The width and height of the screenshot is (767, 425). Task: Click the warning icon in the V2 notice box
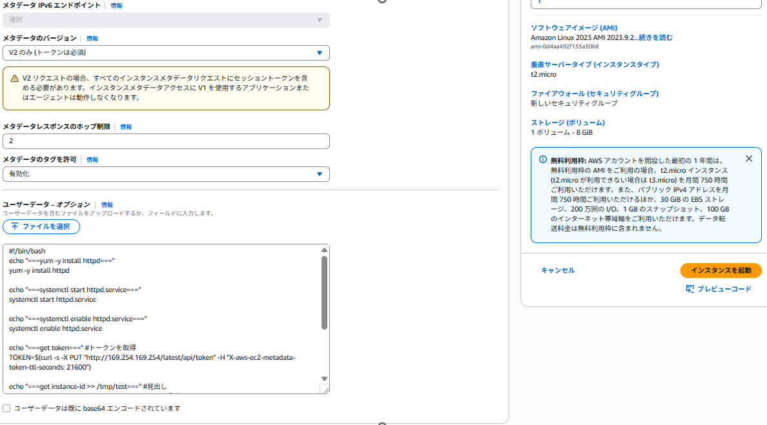pyautogui.click(x=14, y=78)
